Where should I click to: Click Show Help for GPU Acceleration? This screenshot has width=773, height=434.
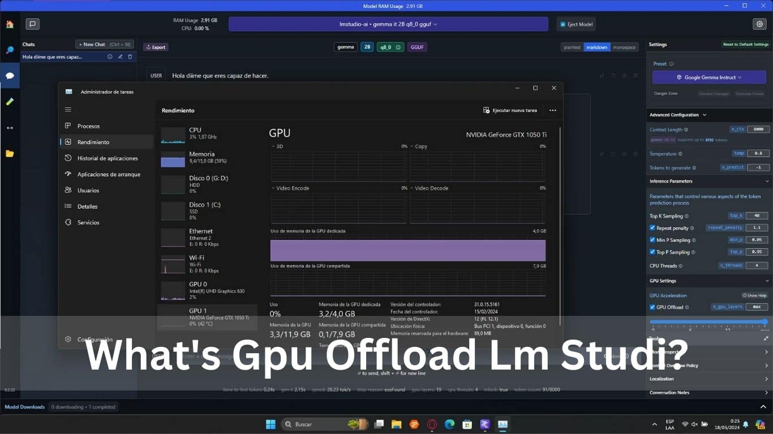click(x=755, y=296)
